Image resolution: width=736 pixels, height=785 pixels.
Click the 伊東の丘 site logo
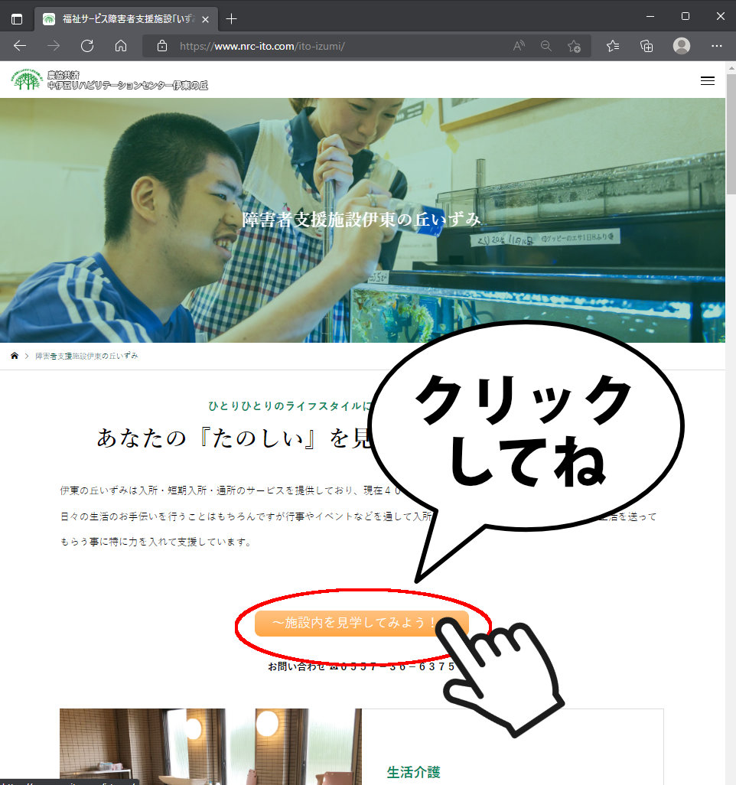point(109,80)
